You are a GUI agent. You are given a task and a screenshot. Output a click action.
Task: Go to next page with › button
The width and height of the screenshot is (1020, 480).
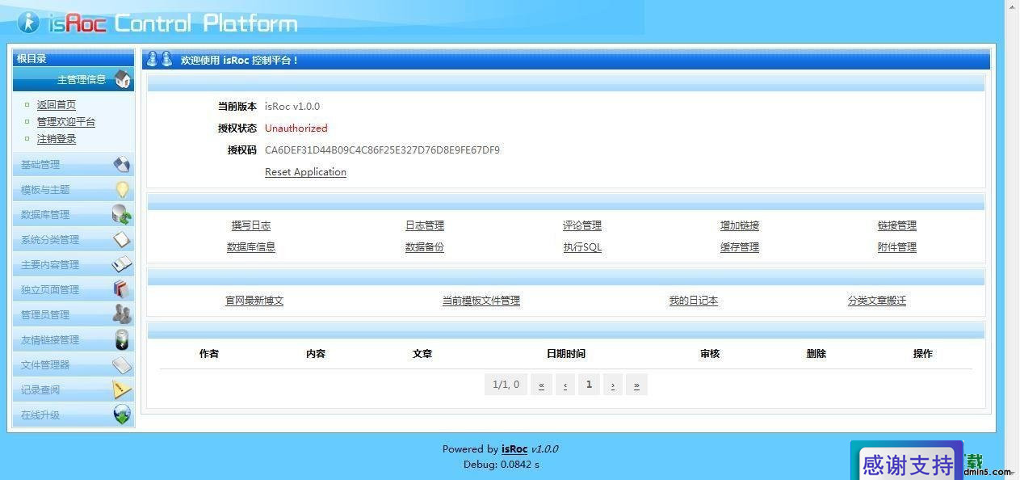613,385
